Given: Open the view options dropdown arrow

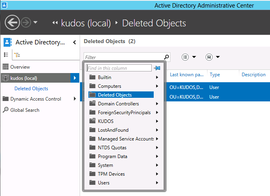Looking at the screenshot, I should coord(194,57).
